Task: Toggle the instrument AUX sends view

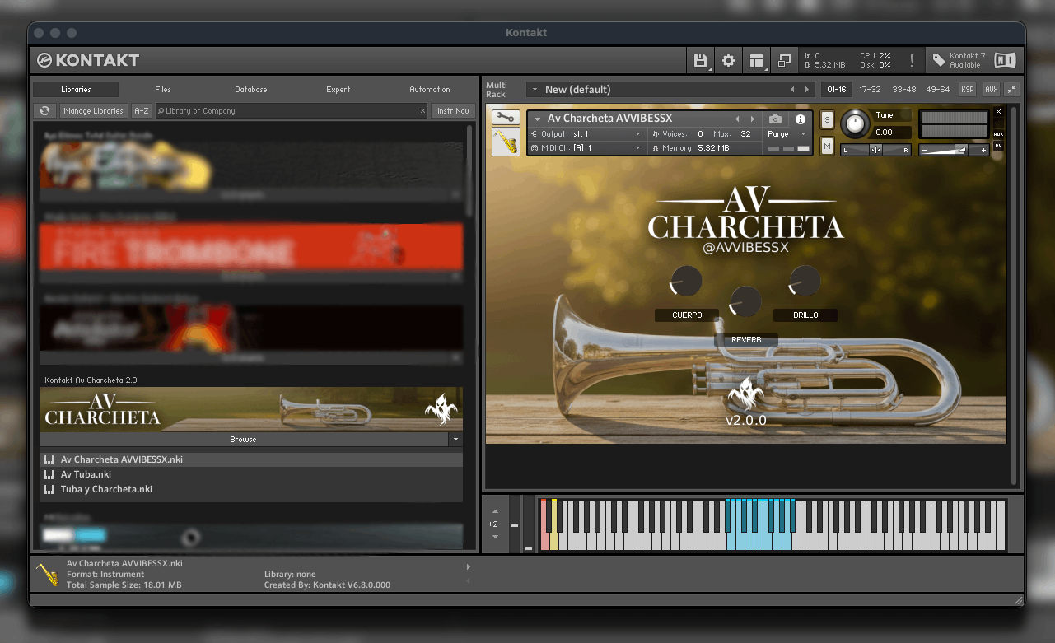Action: [998, 134]
